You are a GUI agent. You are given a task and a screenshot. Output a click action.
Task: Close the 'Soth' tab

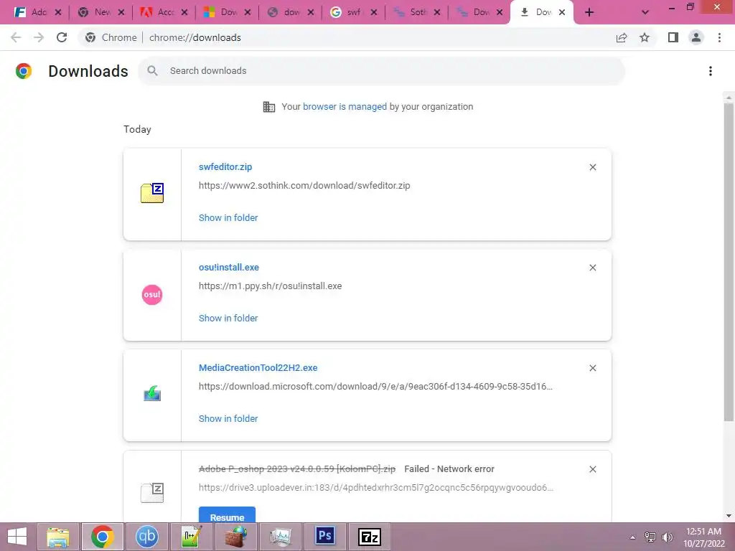437,13
